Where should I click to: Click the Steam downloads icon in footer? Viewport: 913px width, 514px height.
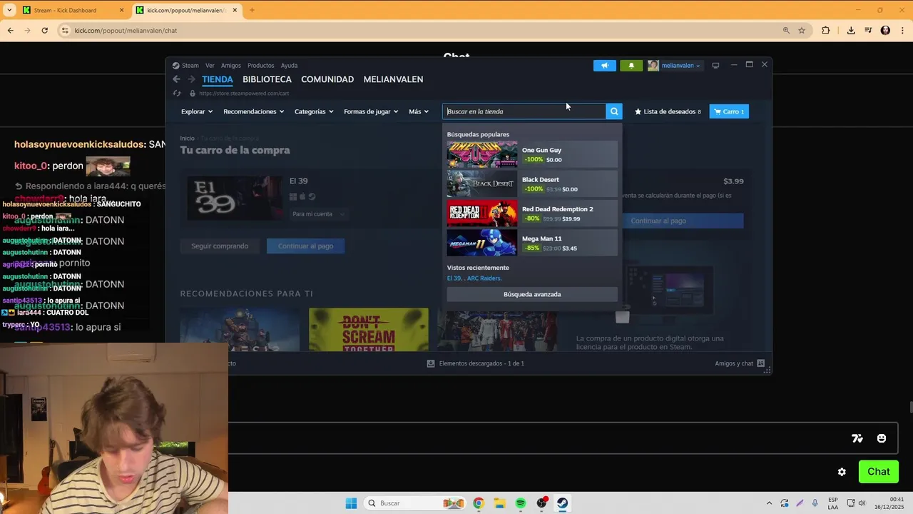coord(431,363)
